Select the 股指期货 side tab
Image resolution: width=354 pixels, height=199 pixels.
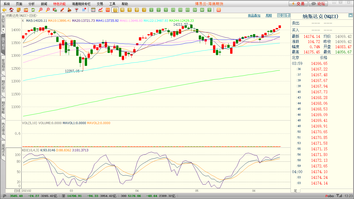click(3, 65)
